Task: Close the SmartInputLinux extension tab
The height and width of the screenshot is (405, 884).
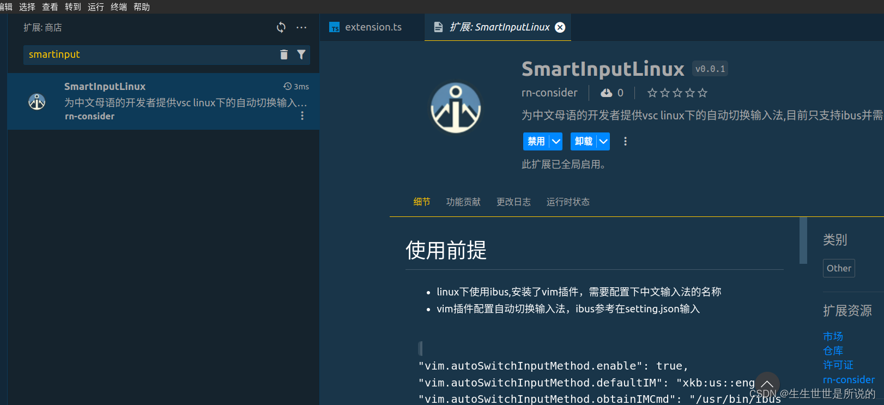Action: click(x=560, y=27)
